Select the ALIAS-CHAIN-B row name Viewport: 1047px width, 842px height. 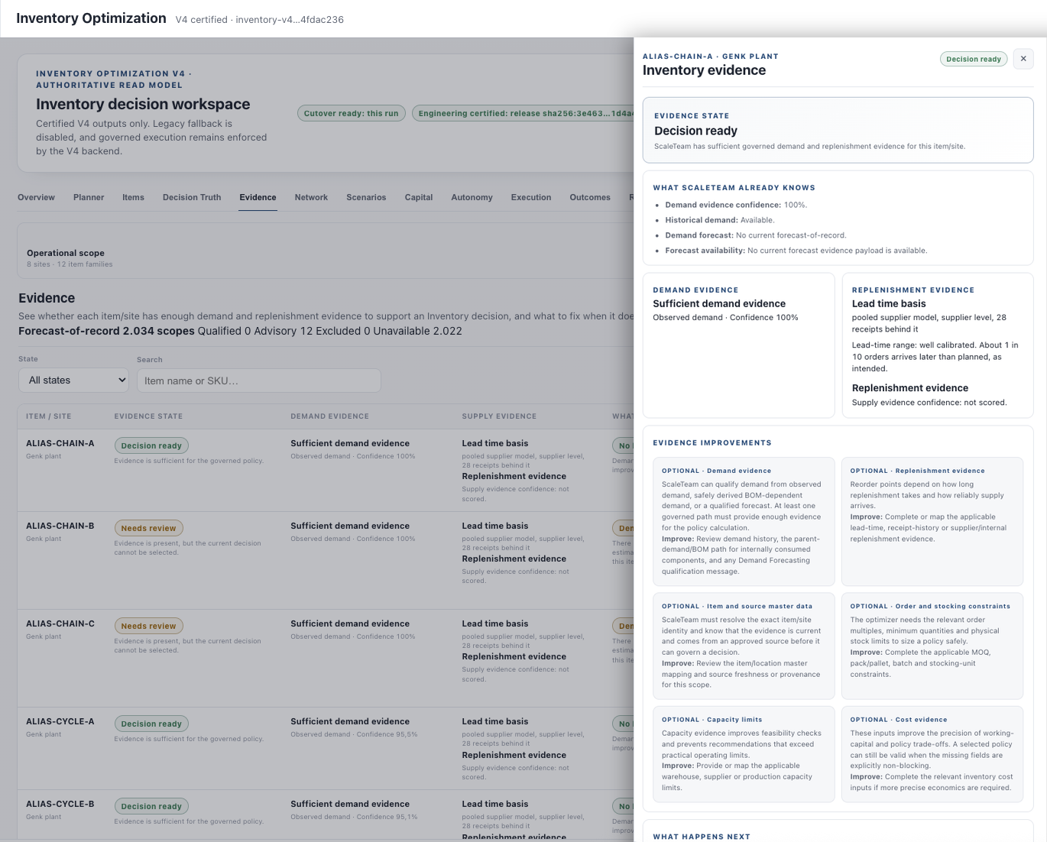(x=60, y=526)
